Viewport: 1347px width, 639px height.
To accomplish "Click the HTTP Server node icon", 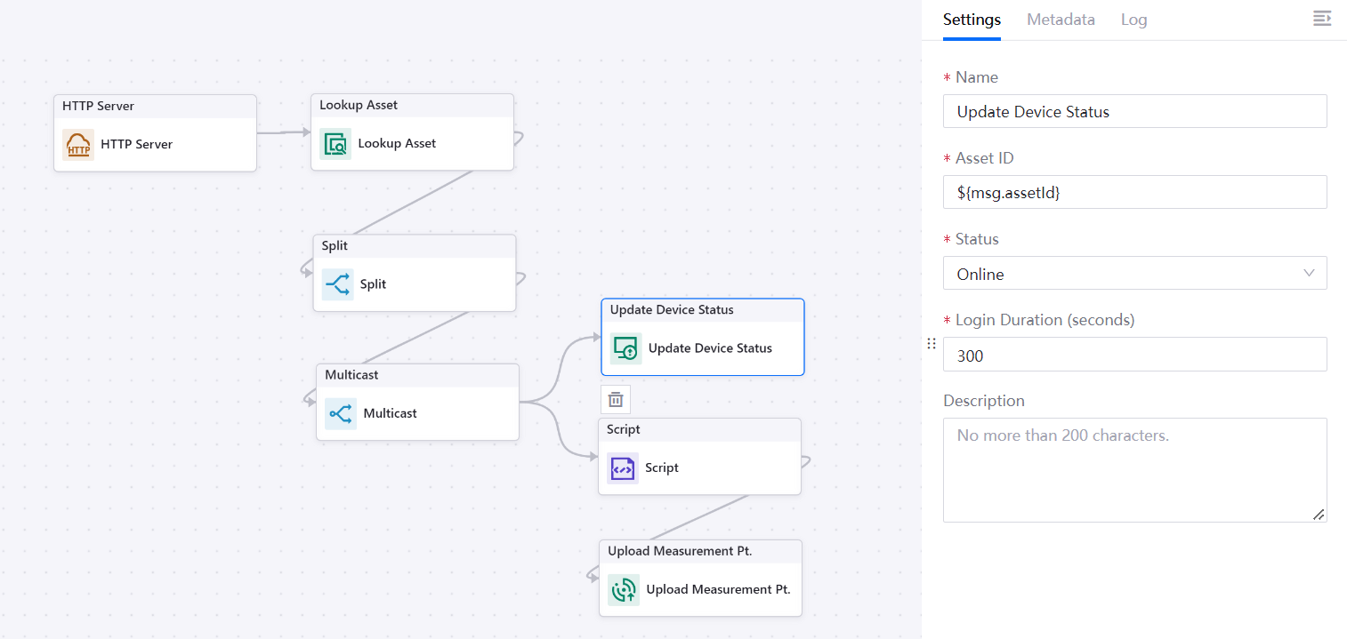I will pos(78,145).
